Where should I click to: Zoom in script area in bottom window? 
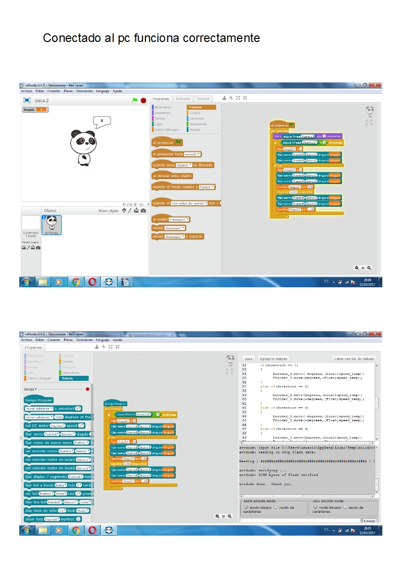pos(230,516)
